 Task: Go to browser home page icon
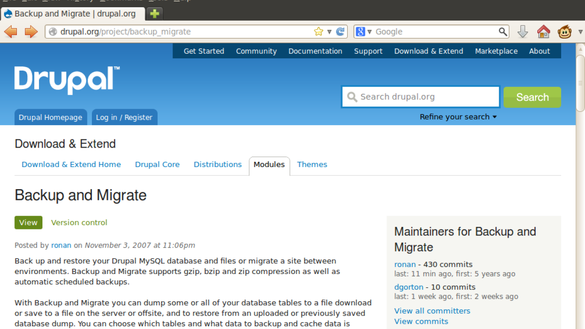click(x=543, y=32)
